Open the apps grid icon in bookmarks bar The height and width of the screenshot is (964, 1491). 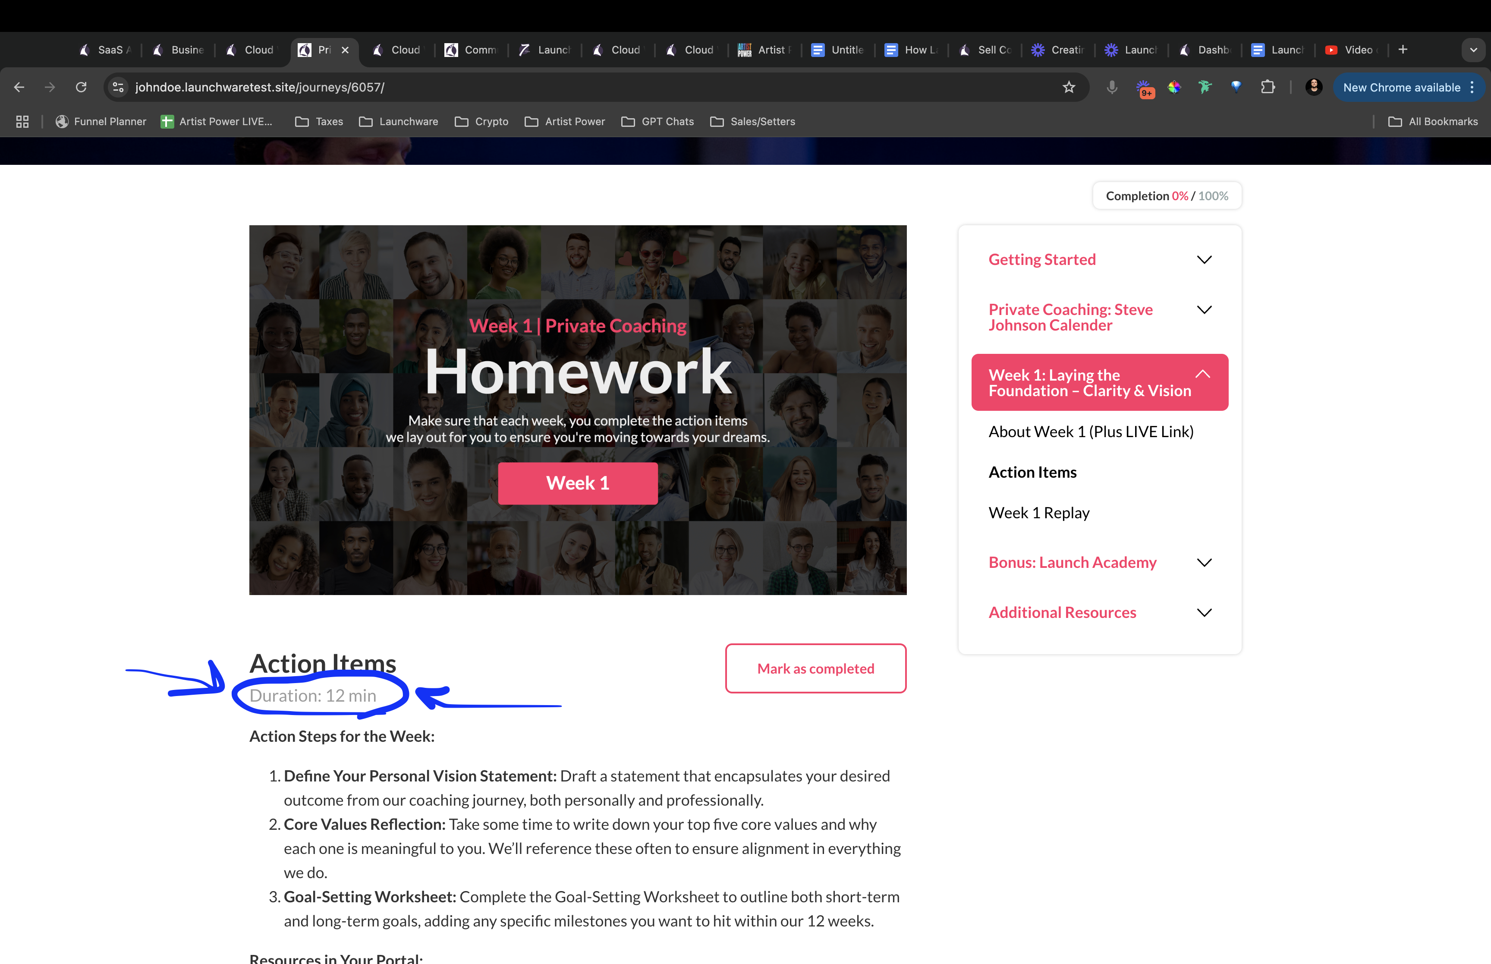point(22,121)
